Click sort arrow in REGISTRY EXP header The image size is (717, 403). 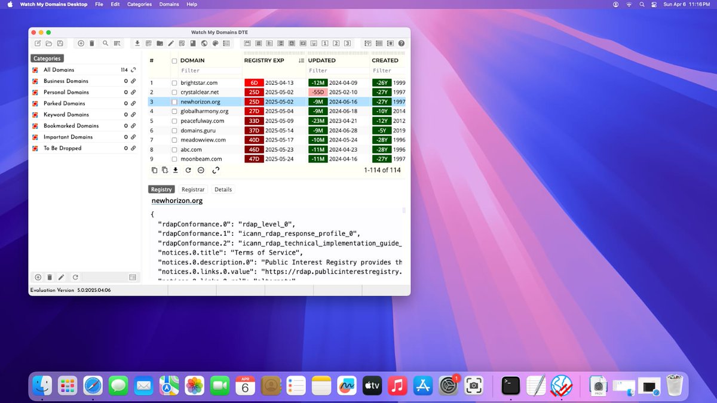click(301, 60)
